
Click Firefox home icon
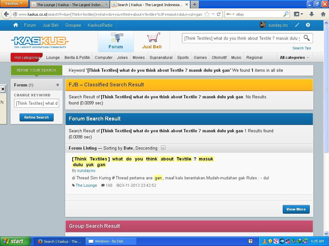323,14
